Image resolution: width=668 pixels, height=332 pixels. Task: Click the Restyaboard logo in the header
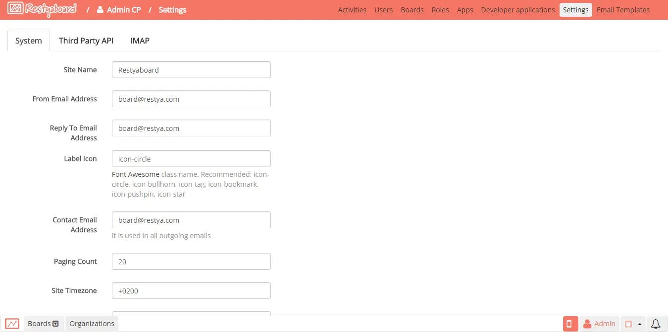click(x=42, y=9)
